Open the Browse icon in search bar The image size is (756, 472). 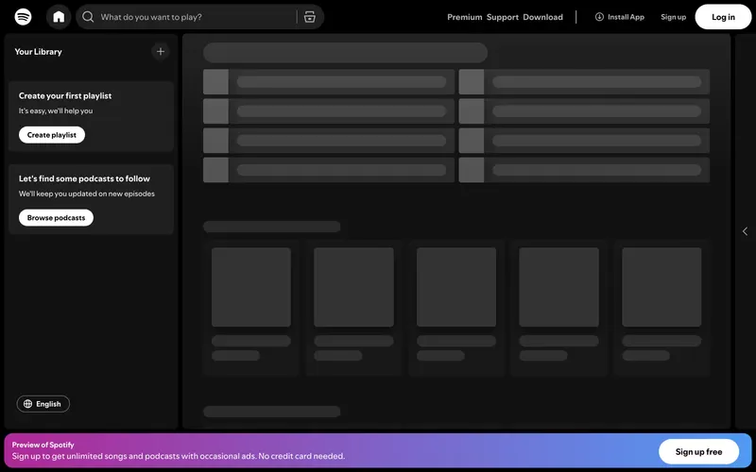tap(310, 17)
